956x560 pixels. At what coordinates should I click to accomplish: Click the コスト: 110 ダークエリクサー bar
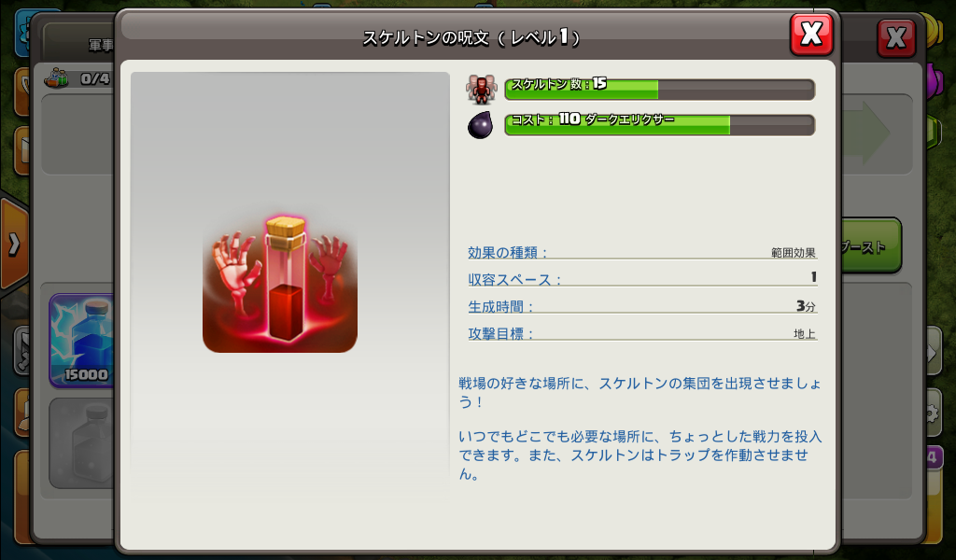(x=660, y=125)
